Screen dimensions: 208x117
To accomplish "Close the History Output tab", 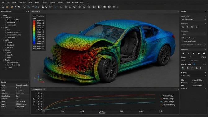I will 44,89.
